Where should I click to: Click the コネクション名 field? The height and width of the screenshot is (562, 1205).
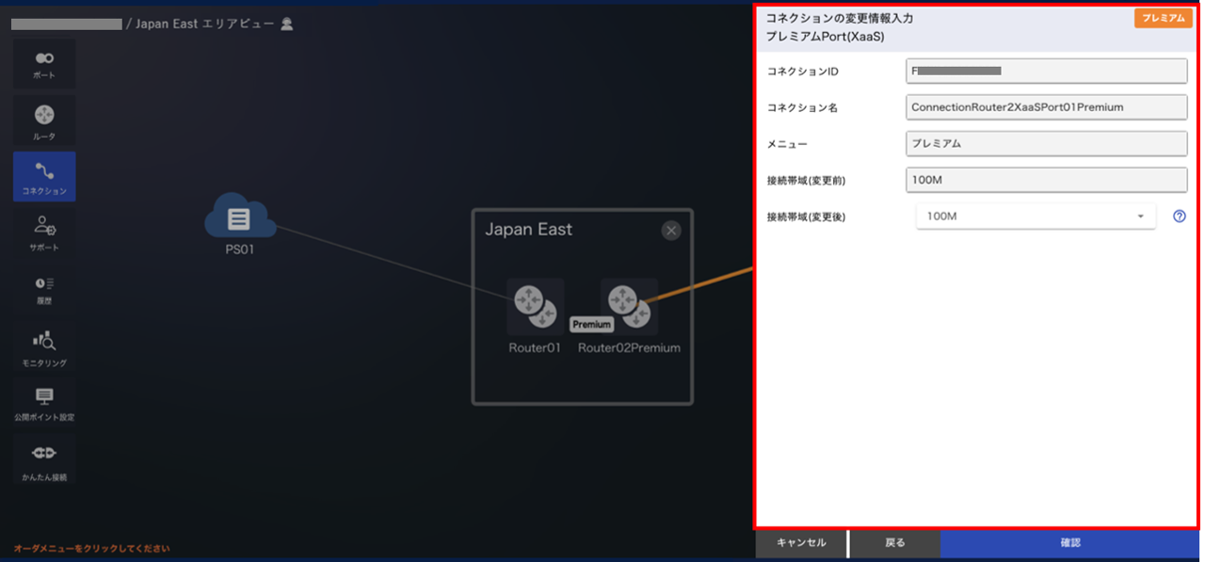click(1046, 107)
